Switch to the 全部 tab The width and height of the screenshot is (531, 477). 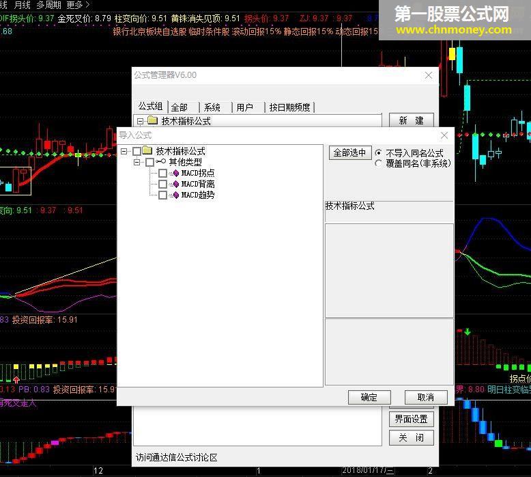179,107
